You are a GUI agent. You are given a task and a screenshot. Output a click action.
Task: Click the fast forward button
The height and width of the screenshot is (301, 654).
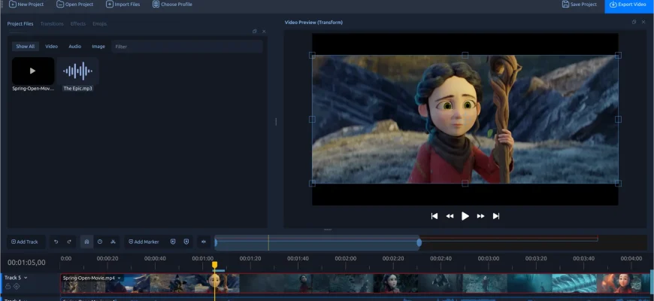[480, 216]
